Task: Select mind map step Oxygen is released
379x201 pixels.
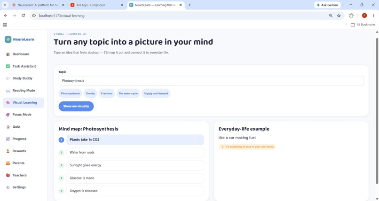Action: 135,191
